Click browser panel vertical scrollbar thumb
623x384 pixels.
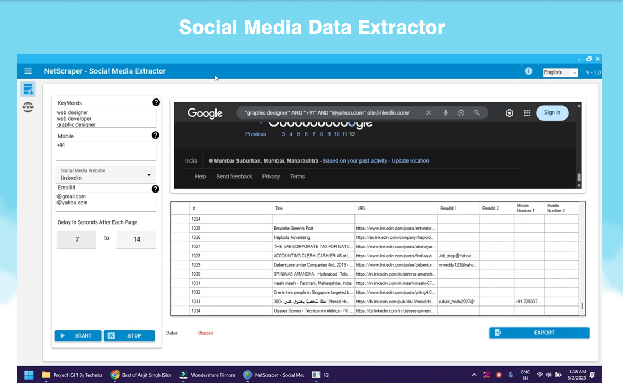[x=579, y=178]
